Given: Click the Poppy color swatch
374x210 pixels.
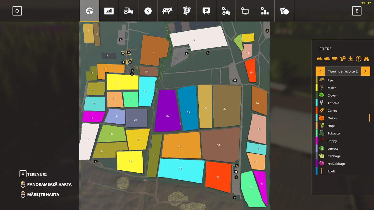Looking at the screenshot, I should tap(317, 141).
